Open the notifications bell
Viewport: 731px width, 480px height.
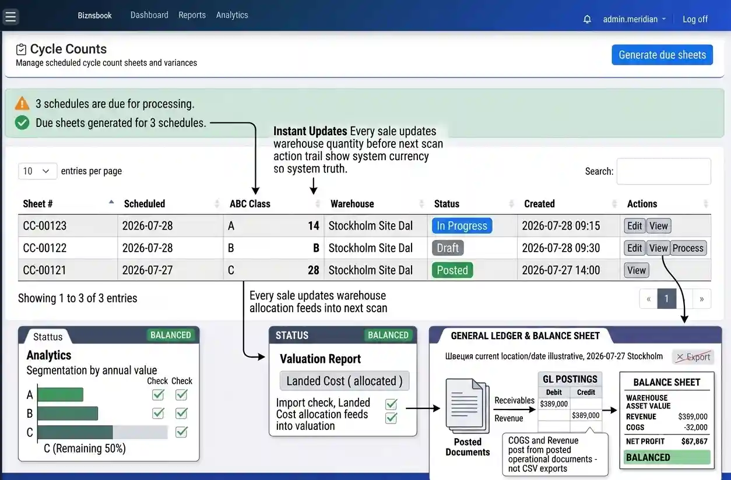(x=587, y=19)
